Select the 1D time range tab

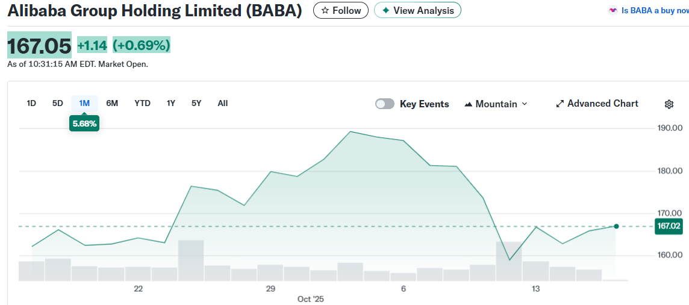tap(31, 103)
